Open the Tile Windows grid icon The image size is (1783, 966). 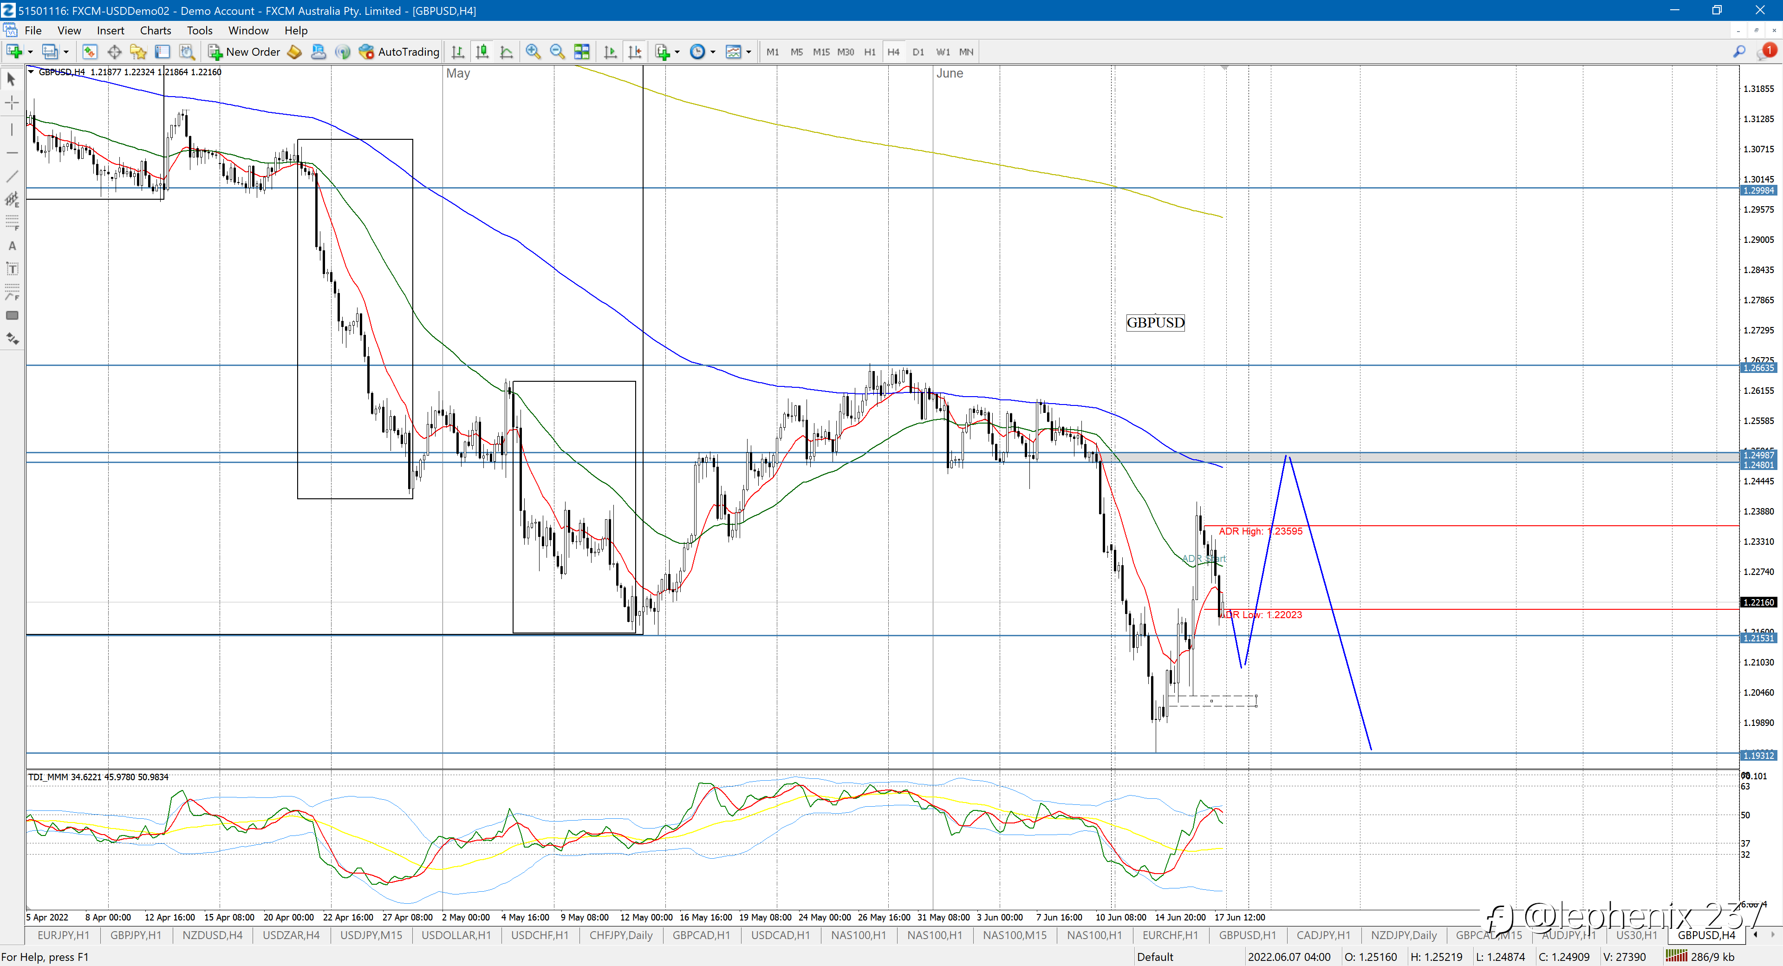(x=581, y=52)
